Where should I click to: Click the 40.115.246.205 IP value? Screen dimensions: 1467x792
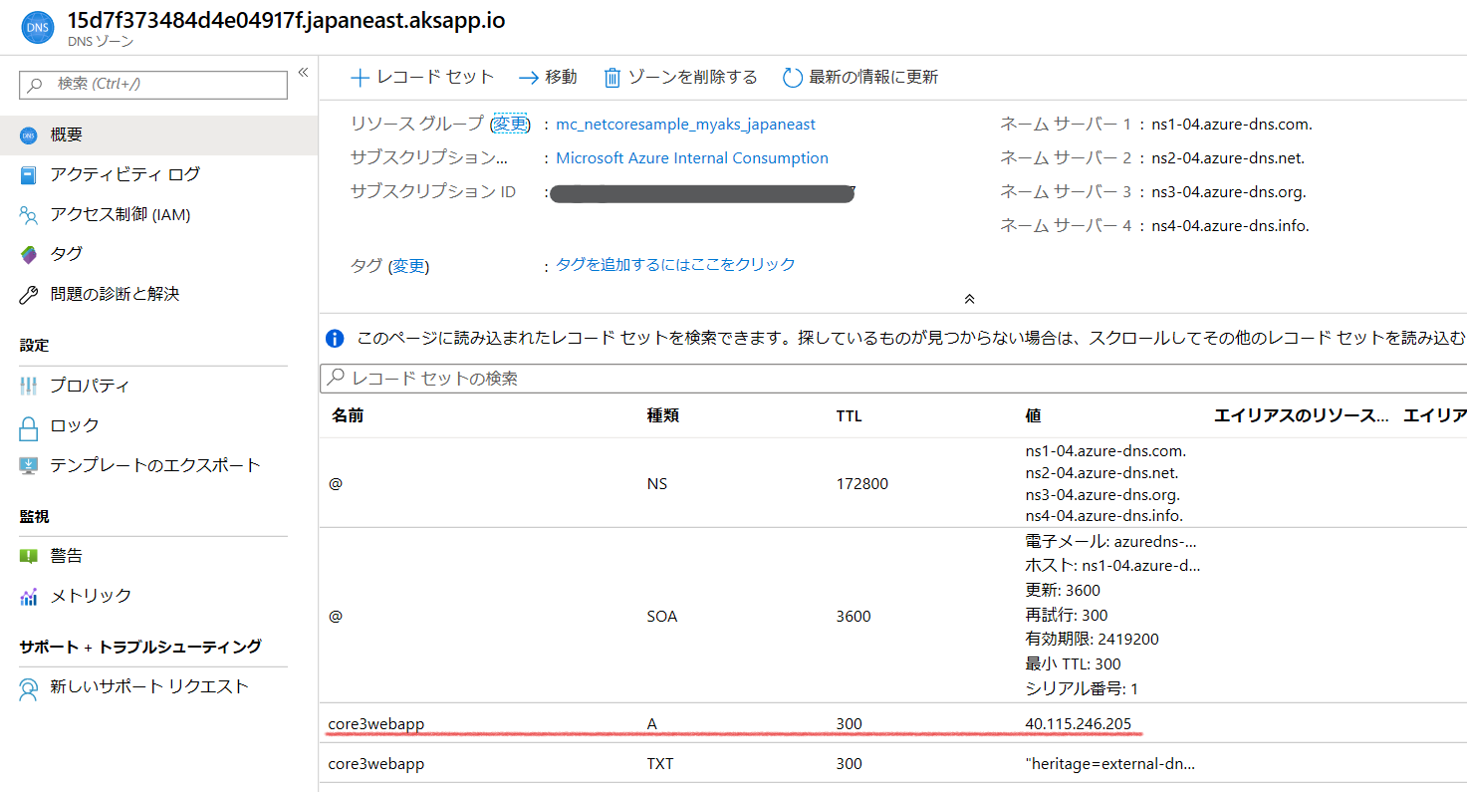(x=1079, y=724)
